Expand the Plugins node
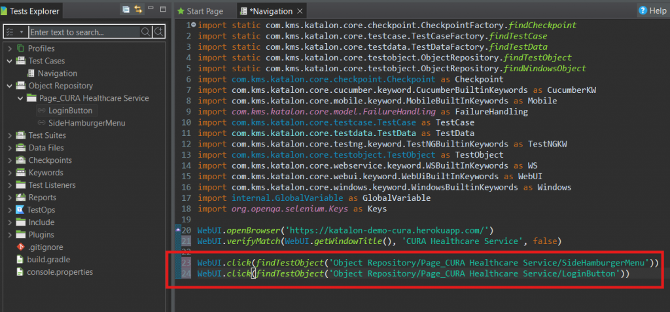 coord(10,235)
